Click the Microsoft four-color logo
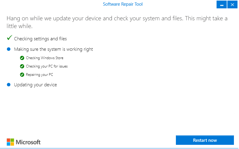The image size is (239, 149). (10, 142)
